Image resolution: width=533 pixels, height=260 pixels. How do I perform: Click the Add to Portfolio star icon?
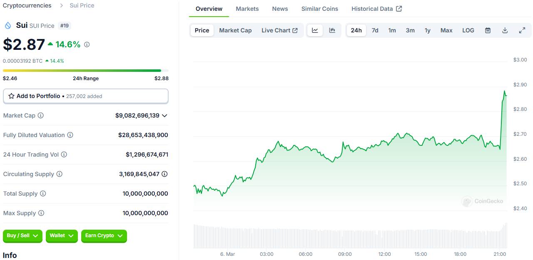click(11, 96)
